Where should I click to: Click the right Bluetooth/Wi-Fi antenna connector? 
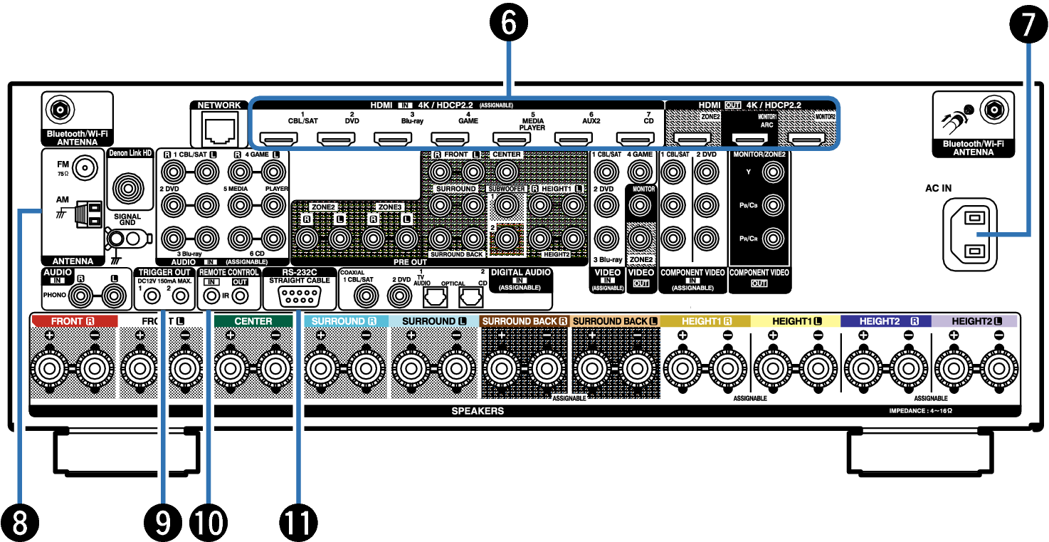993,110
